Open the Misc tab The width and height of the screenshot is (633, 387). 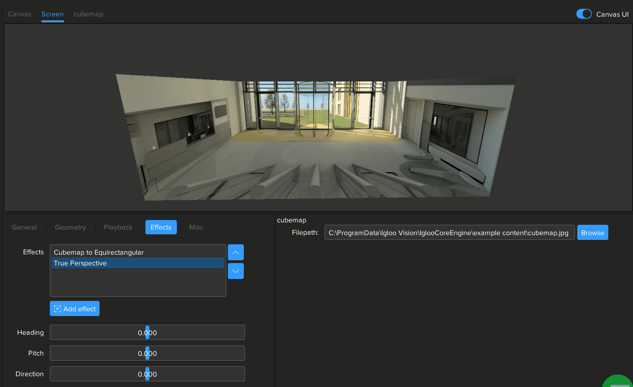point(196,227)
